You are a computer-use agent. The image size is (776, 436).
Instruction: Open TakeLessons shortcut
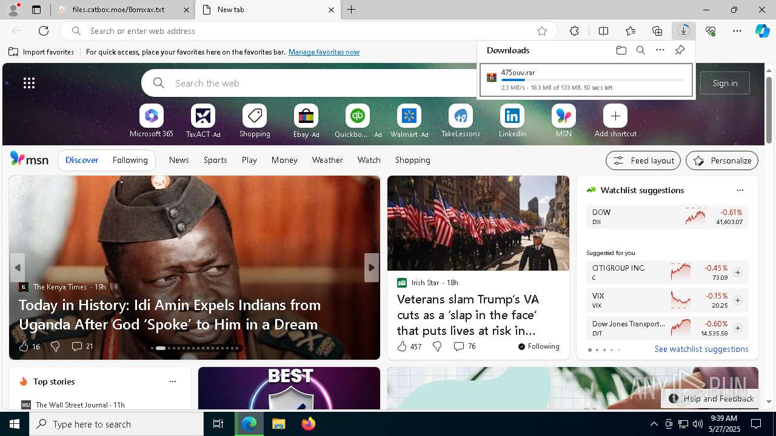pyautogui.click(x=461, y=121)
